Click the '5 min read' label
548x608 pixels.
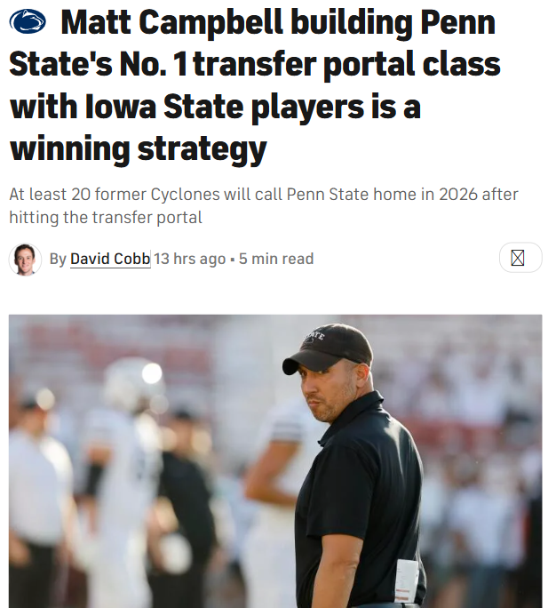[276, 259]
